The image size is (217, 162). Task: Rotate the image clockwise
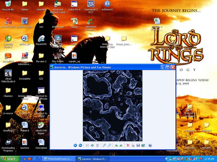(116, 145)
